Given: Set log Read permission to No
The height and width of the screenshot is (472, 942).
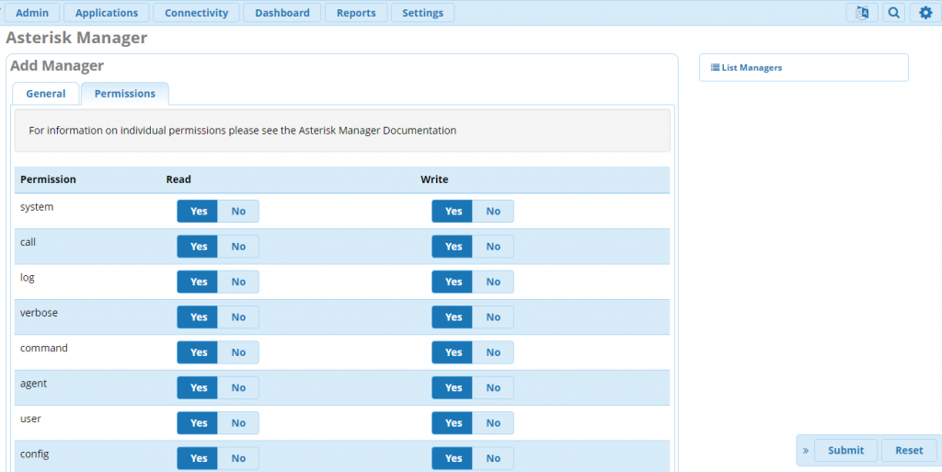Looking at the screenshot, I should point(238,282).
